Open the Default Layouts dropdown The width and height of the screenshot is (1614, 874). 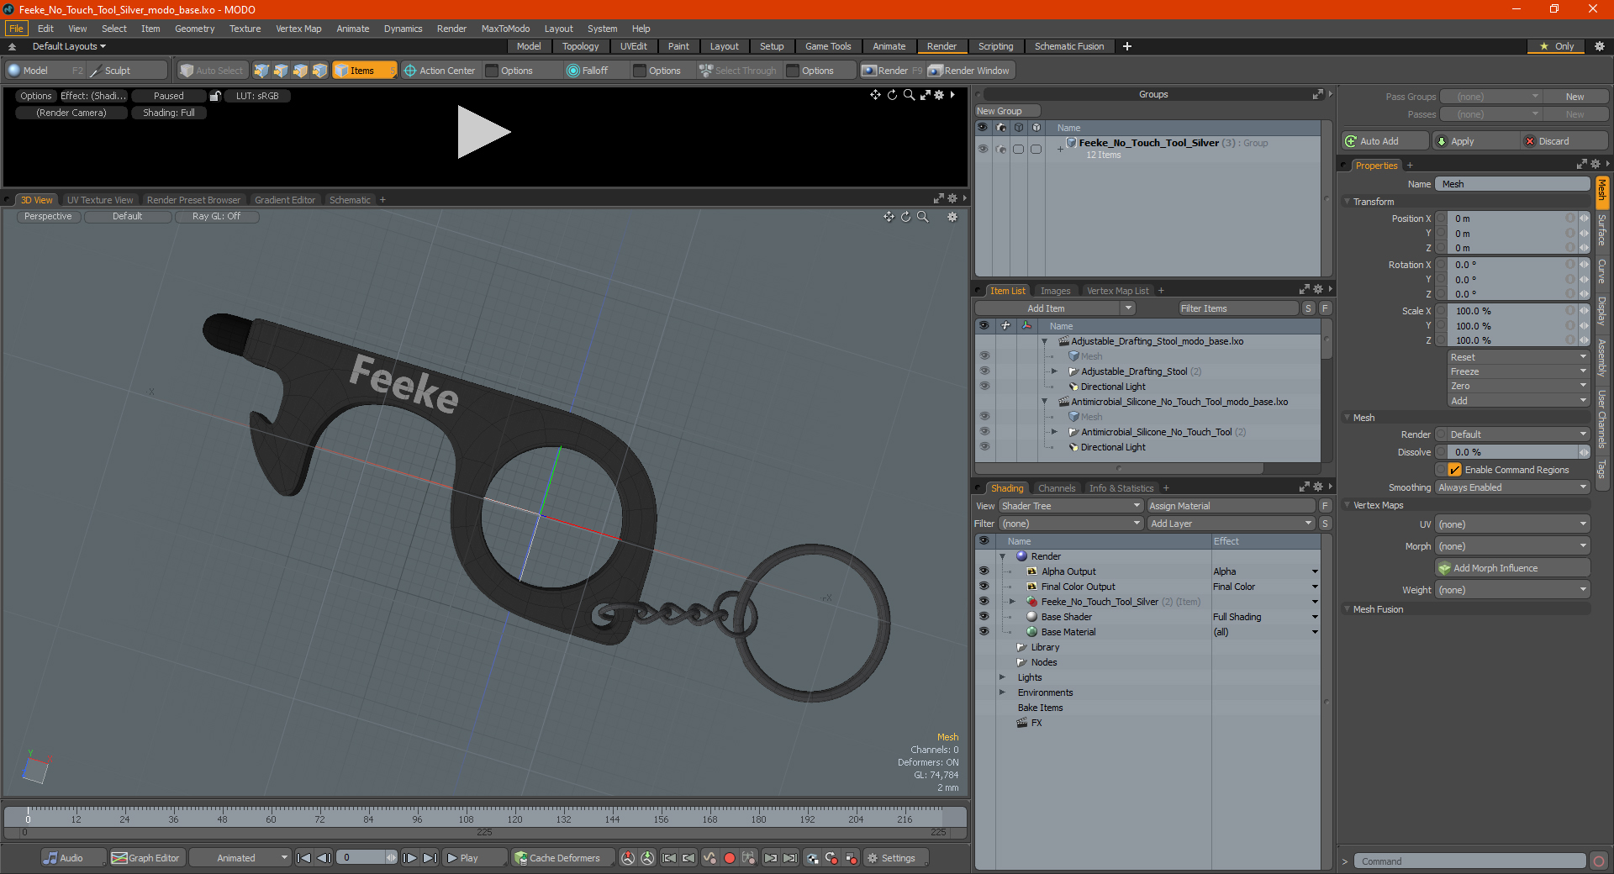[69, 46]
